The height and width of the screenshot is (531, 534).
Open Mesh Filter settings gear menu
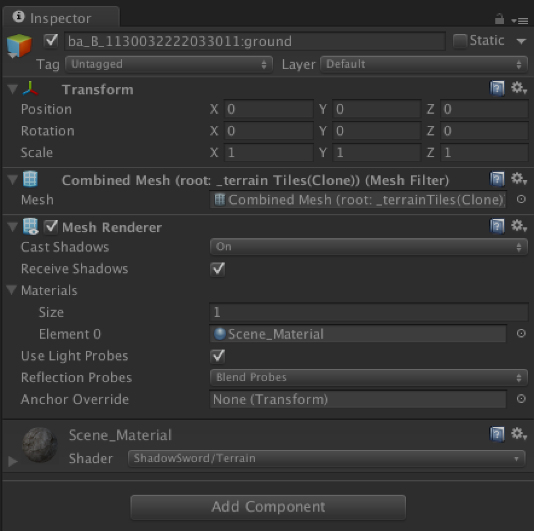click(x=518, y=180)
